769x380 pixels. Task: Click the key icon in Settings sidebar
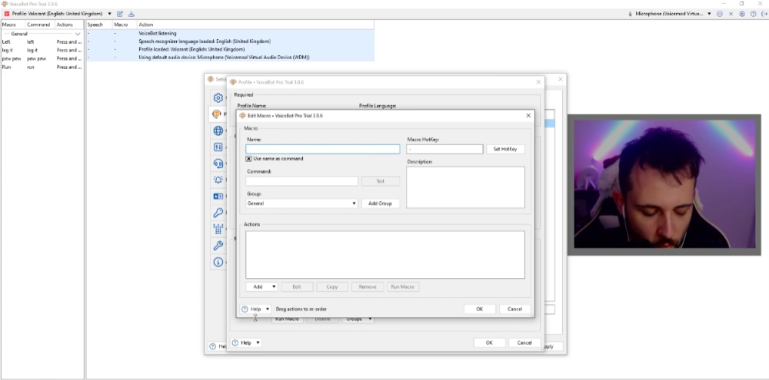218,213
